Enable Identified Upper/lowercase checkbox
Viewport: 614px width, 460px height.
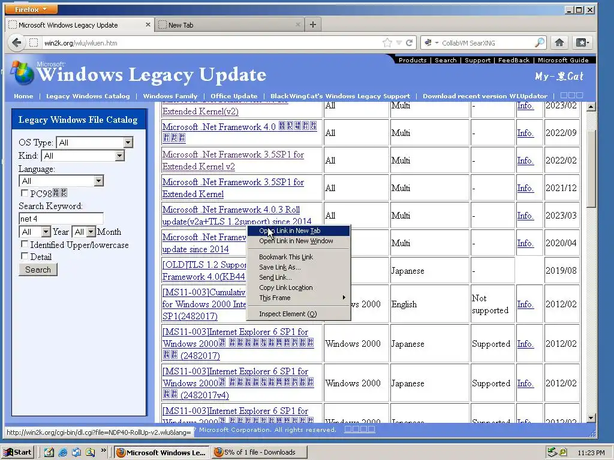pos(24,244)
